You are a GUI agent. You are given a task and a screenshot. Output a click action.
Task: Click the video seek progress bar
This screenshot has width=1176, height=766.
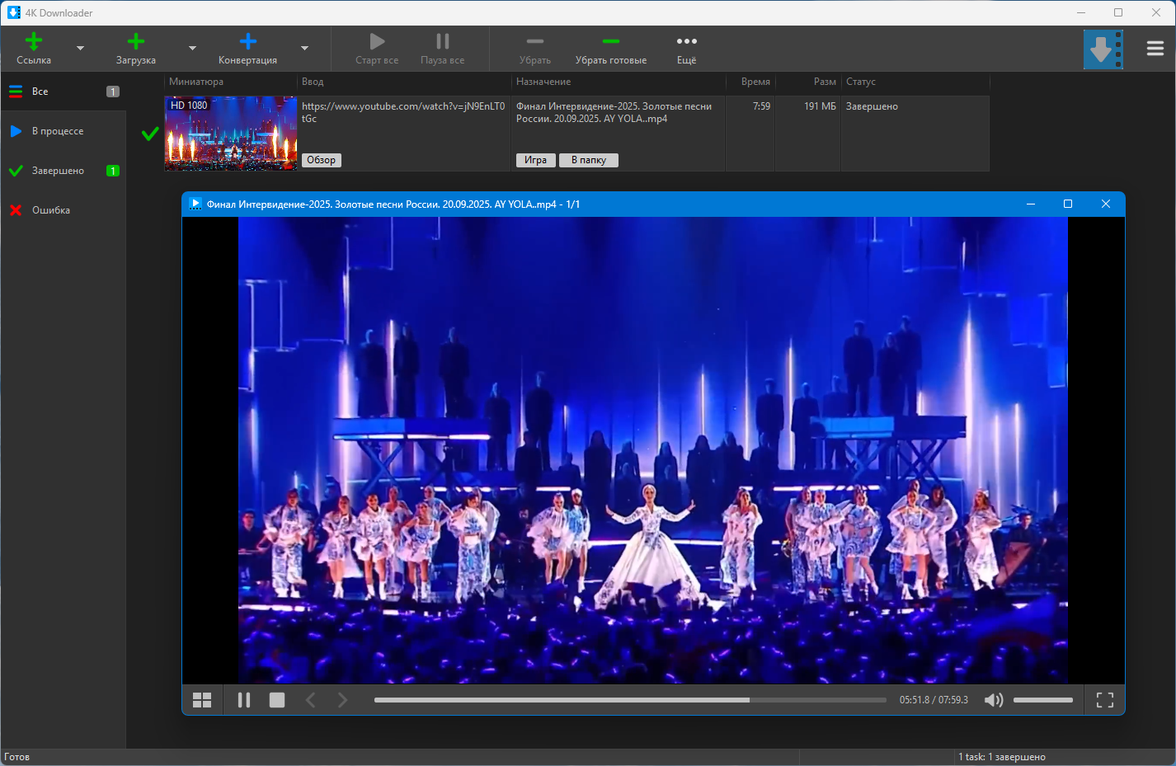[x=629, y=700]
